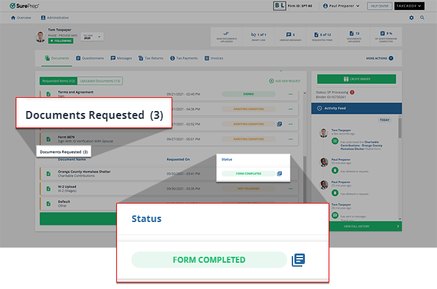Screen dimensions: 437x289
Task: Click the FORM COMPLETED status badge
Action: (248, 173)
